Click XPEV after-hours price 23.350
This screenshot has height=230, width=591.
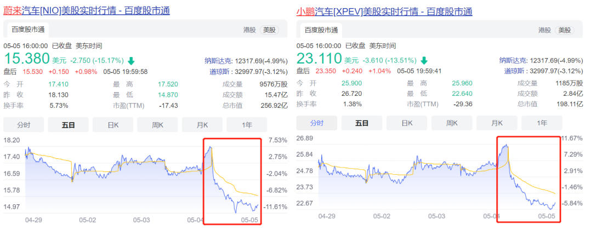point(326,72)
